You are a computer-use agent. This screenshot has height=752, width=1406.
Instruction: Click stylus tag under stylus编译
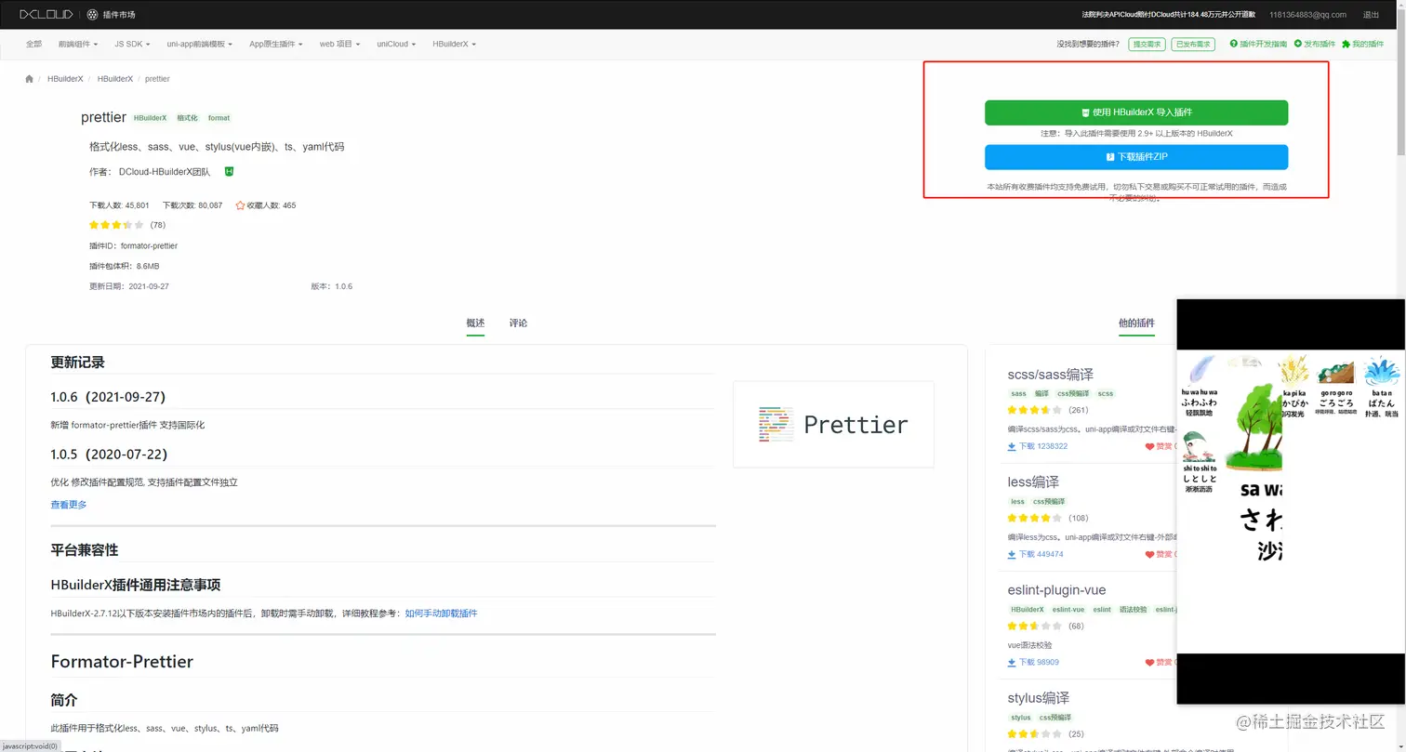tap(1020, 718)
